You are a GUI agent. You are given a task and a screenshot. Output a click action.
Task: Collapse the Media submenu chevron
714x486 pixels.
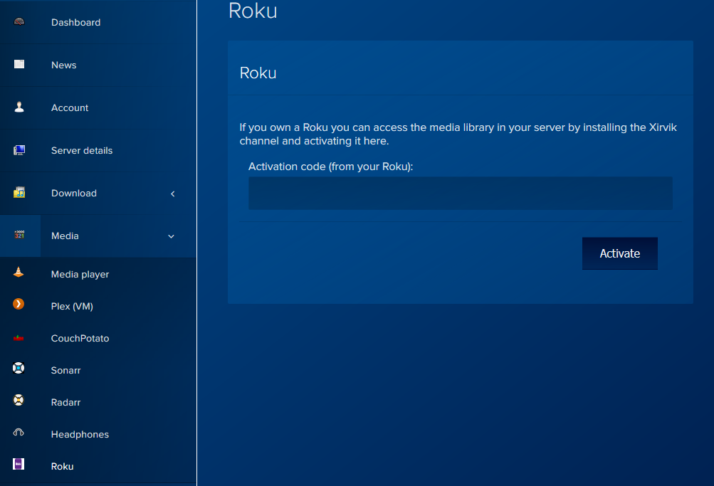(172, 237)
